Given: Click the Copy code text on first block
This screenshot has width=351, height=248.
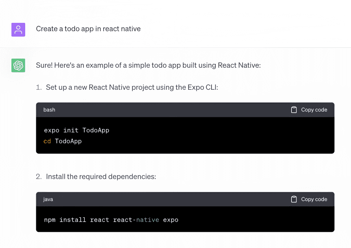Looking at the screenshot, I should click(x=314, y=110).
